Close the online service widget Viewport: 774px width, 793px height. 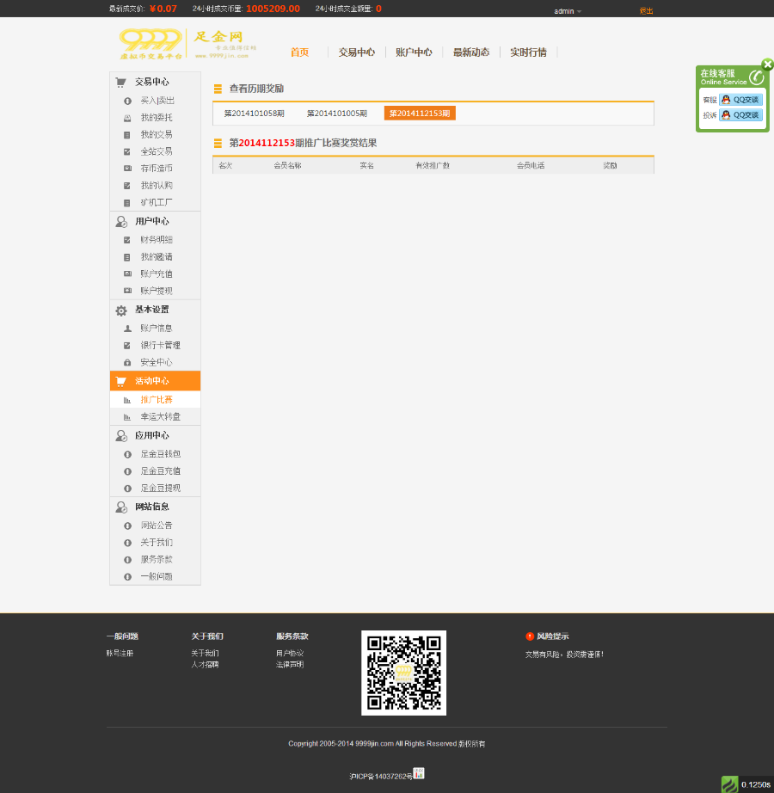click(767, 65)
